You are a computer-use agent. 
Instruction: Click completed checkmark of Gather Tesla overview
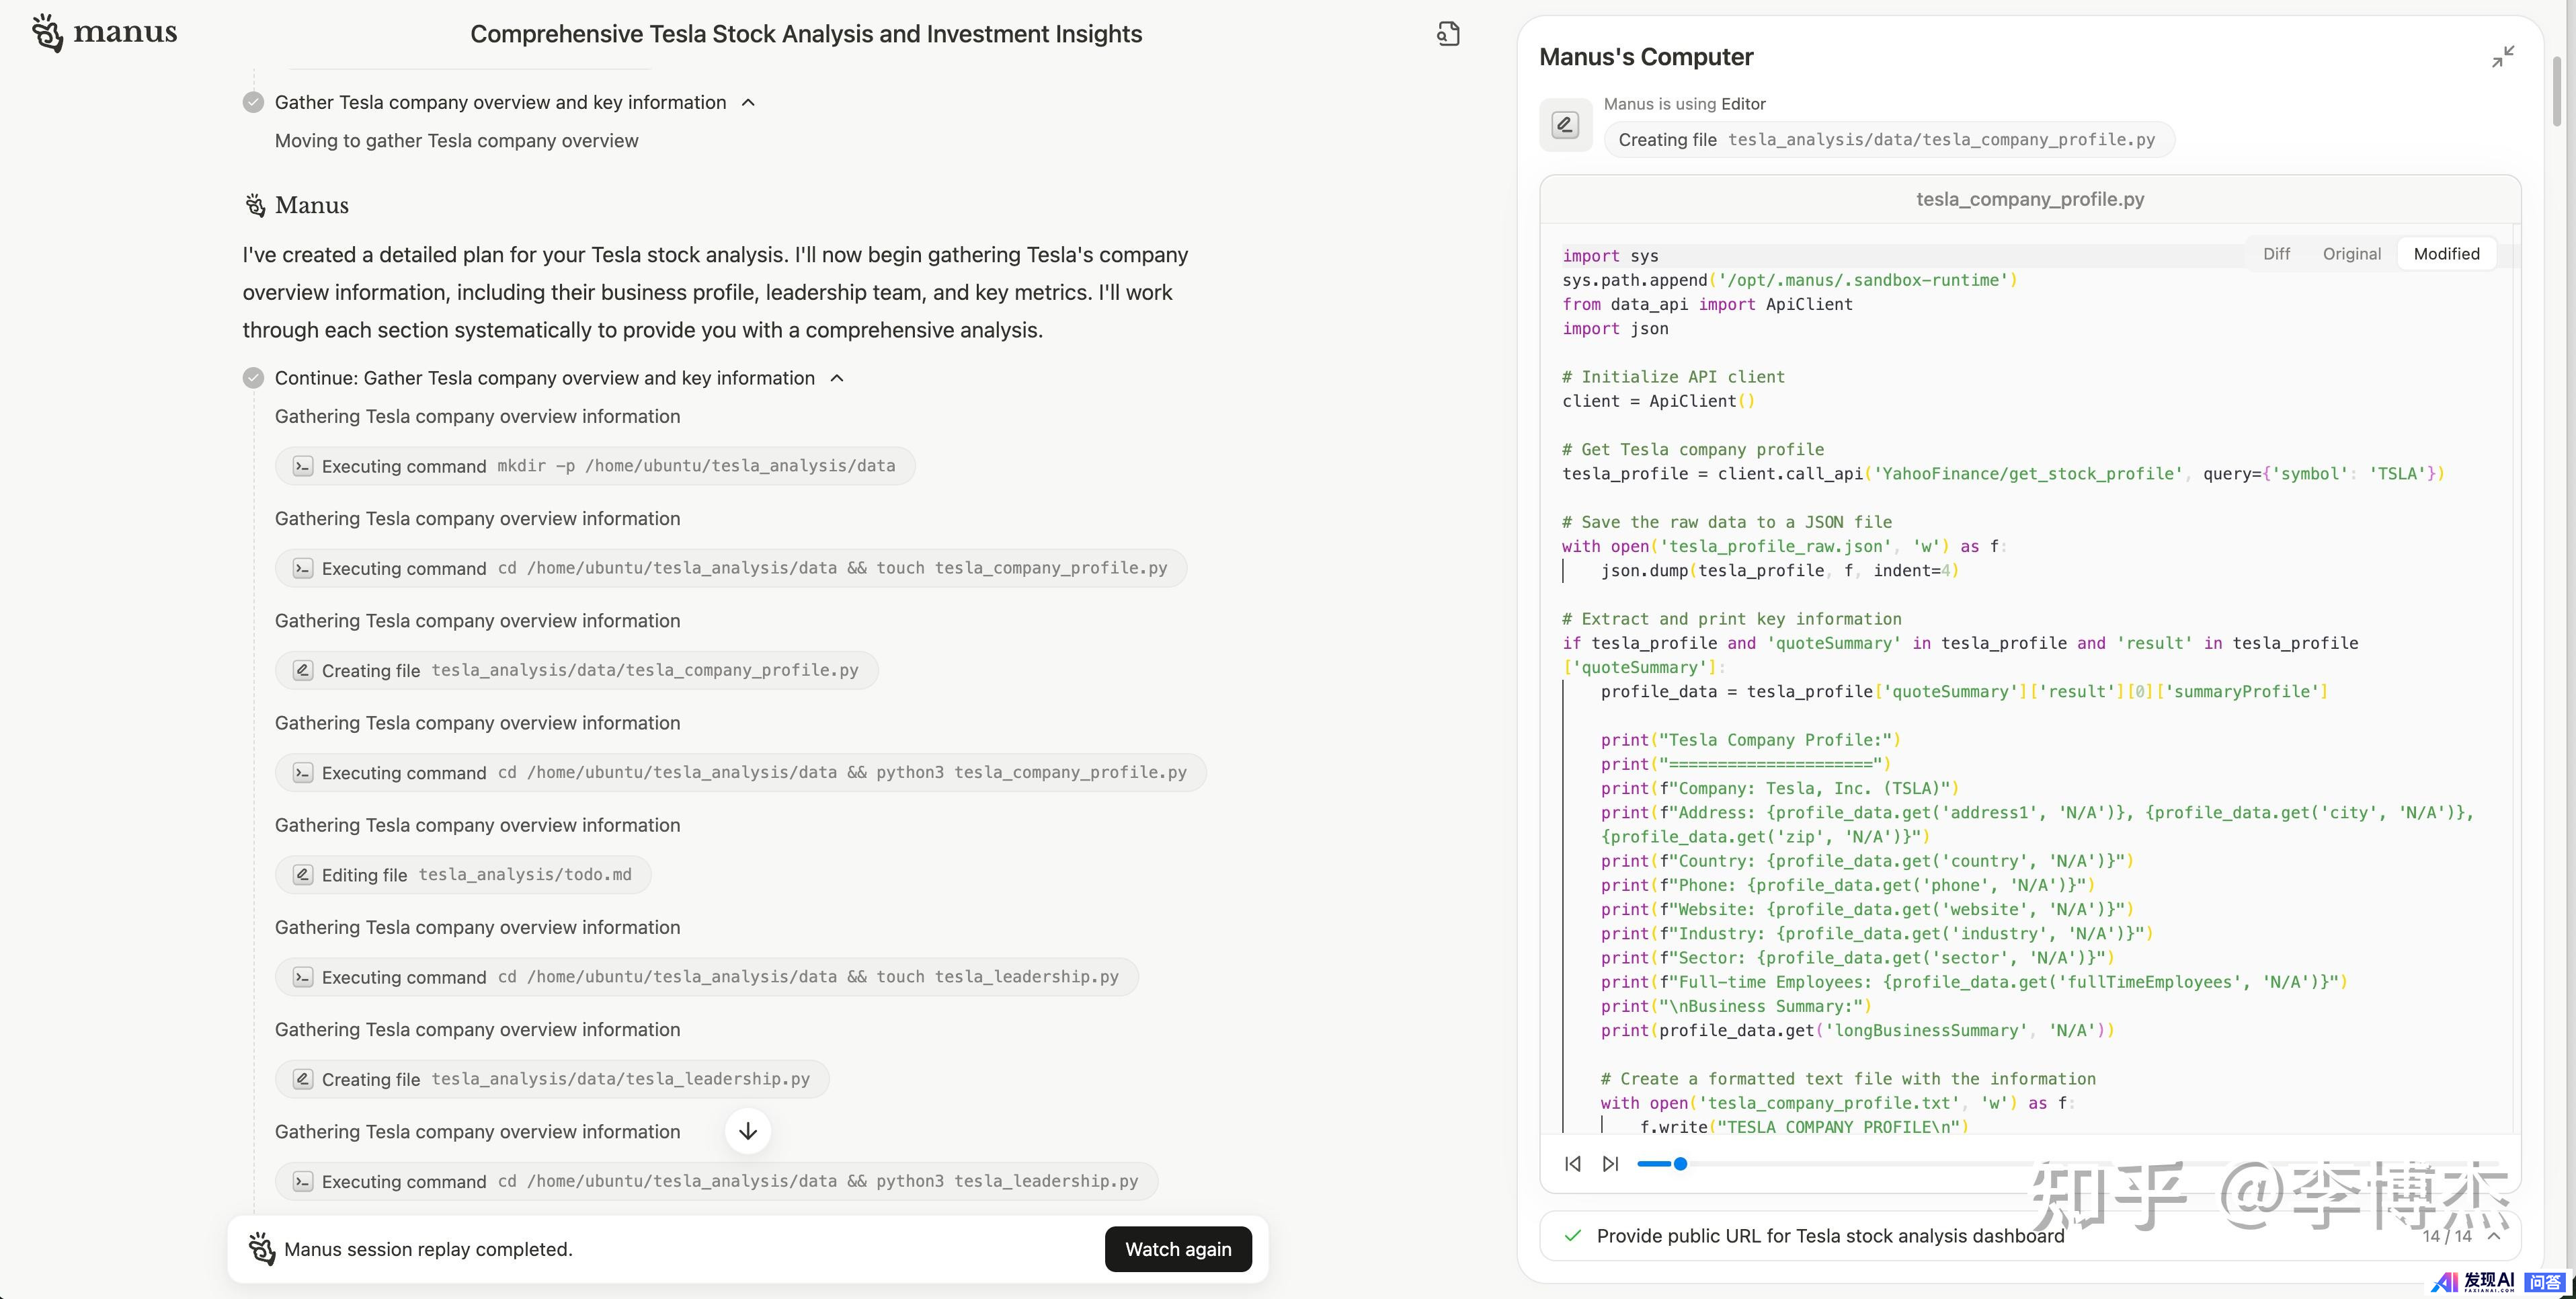click(254, 102)
